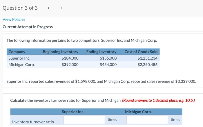Open the View Policies link
The width and height of the screenshot is (203, 127).
click(x=14, y=19)
